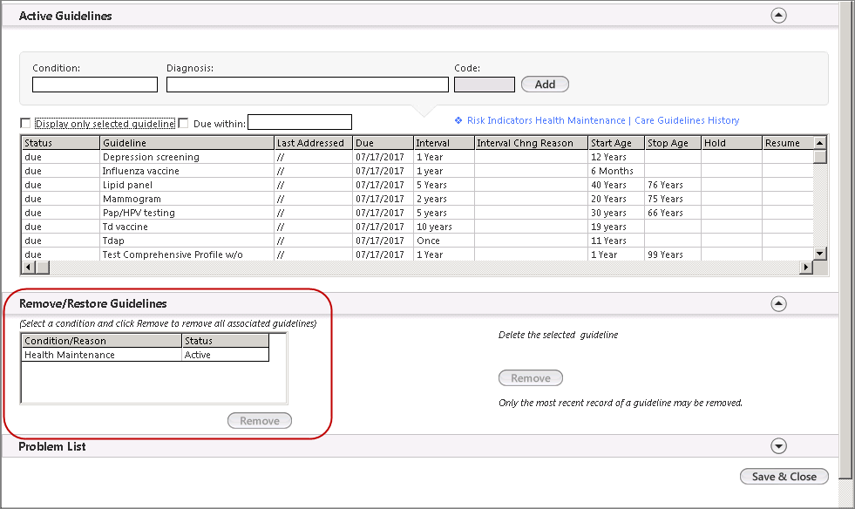Image resolution: width=855 pixels, height=509 pixels.
Task: Sort by Last Addressed column header
Action: pos(313,143)
